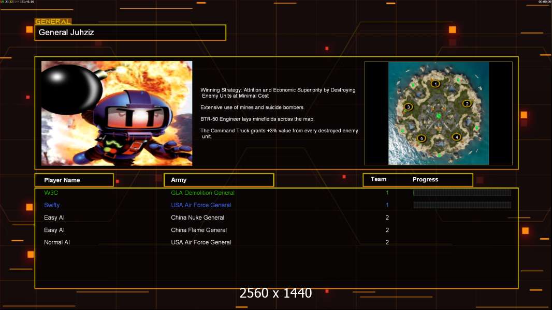Click Normal AI's USA Air Force General army
This screenshot has height=310, width=552.
(201, 242)
